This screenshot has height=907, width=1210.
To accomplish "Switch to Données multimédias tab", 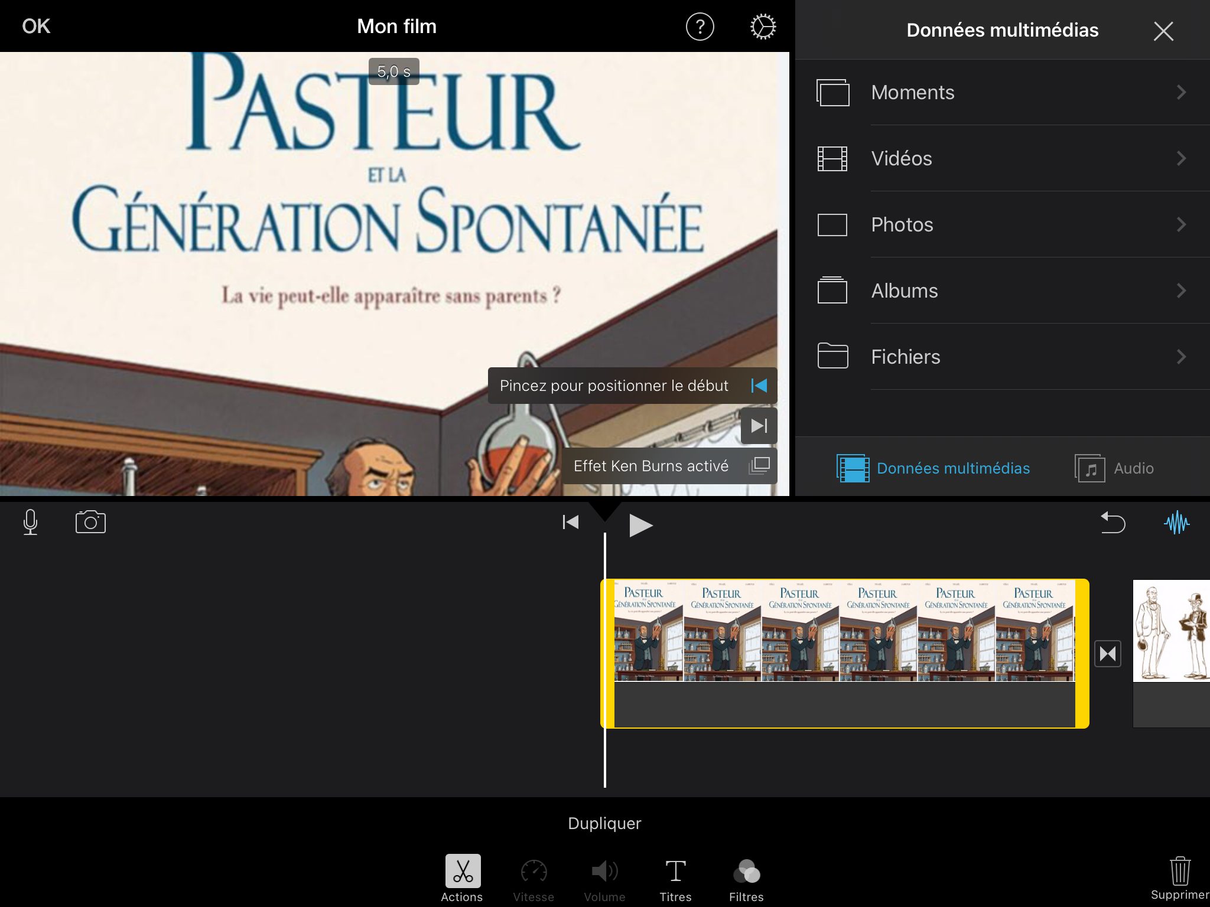I will click(933, 468).
